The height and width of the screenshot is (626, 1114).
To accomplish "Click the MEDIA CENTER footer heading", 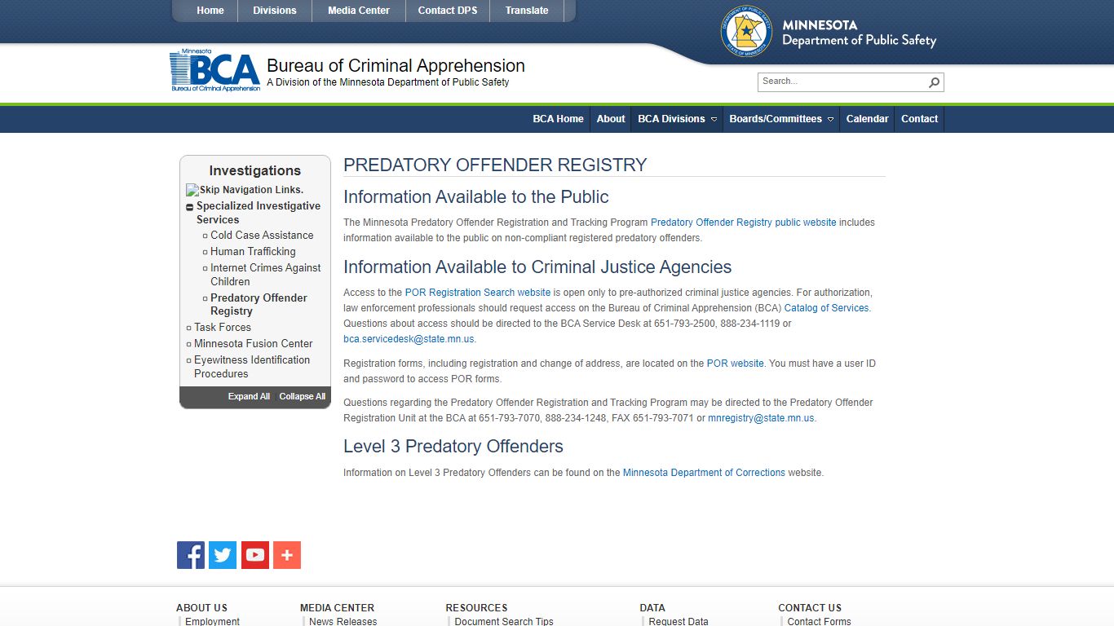I will pyautogui.click(x=337, y=608).
